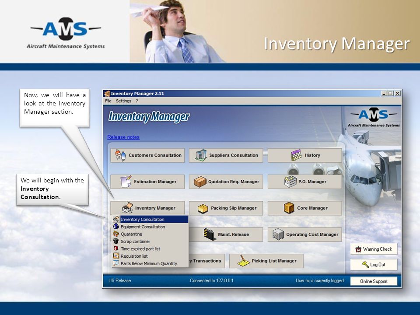Choose Scrap container from the menu
The height and width of the screenshot is (315, 420).
click(x=150, y=241)
